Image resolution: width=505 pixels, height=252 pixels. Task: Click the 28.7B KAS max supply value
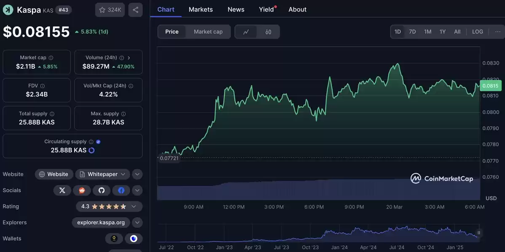(108, 123)
